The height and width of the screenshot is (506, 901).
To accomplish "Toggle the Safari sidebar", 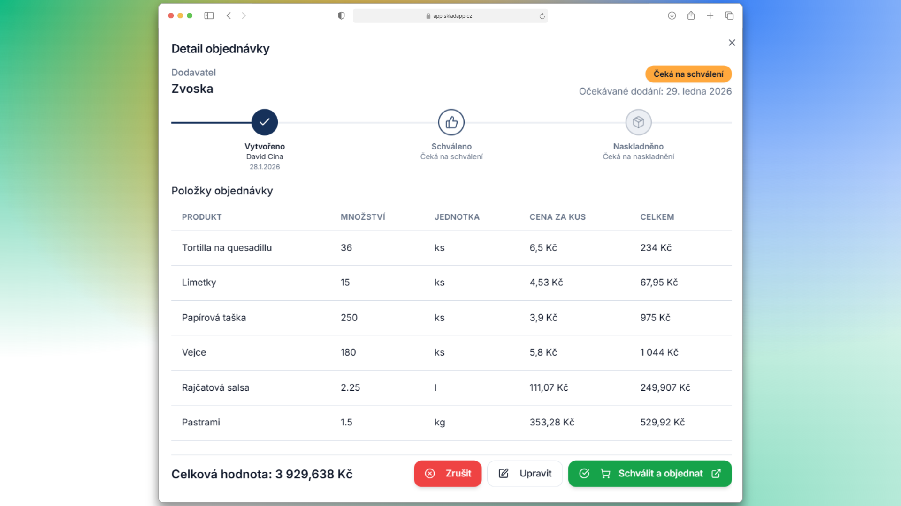I will tap(209, 15).
